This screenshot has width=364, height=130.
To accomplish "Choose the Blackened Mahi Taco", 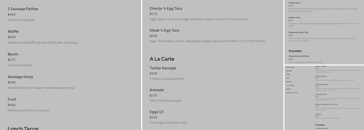I will [x=298, y=32].
